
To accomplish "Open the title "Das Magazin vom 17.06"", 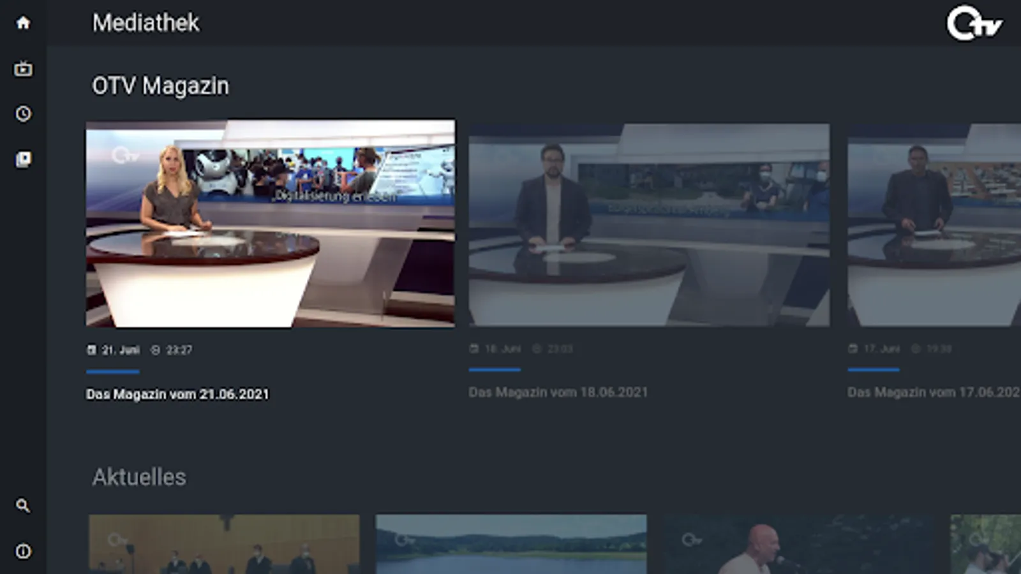I will [934, 392].
